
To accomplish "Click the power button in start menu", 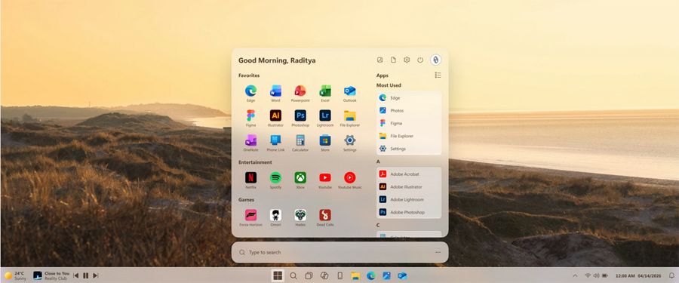I will [420, 60].
